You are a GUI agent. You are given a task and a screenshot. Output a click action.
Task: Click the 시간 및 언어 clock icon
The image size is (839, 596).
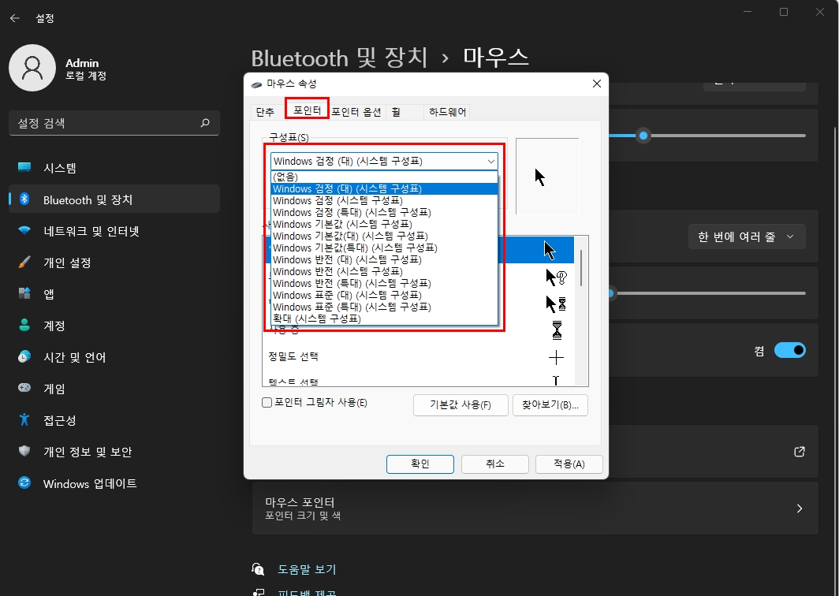24,356
